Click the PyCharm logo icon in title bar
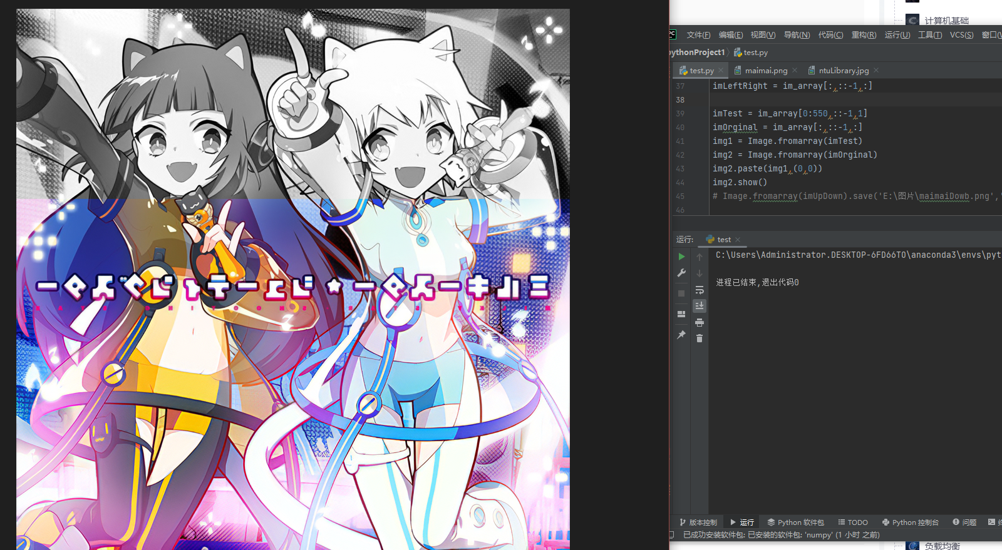1002x550 pixels. tap(673, 34)
